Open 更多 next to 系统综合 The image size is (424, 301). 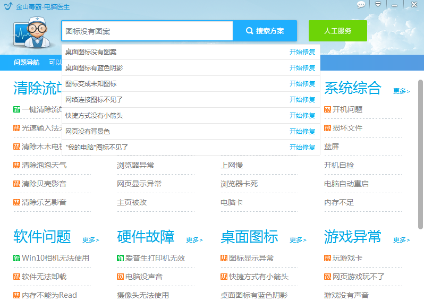[402, 91]
